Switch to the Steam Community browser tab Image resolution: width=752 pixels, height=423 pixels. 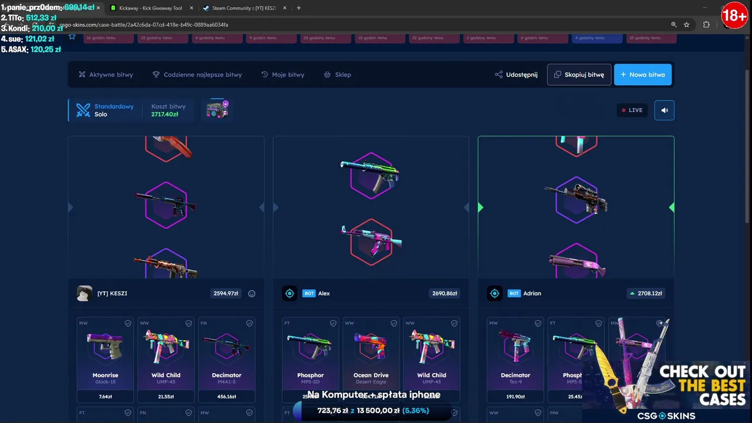point(244,8)
